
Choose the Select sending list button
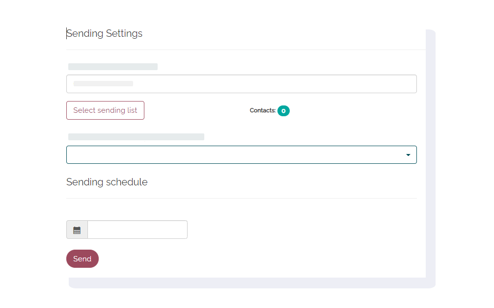point(105,110)
